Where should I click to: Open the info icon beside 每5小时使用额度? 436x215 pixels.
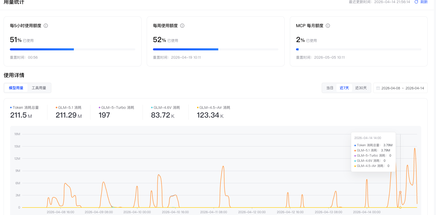[46, 26]
